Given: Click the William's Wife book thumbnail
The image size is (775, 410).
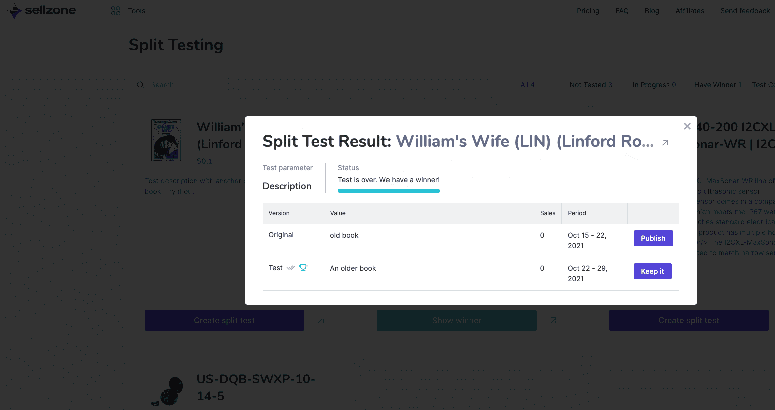Looking at the screenshot, I should click(166, 140).
